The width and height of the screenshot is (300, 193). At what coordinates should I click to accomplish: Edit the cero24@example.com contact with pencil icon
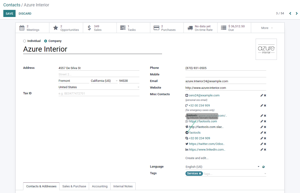coord(262,95)
